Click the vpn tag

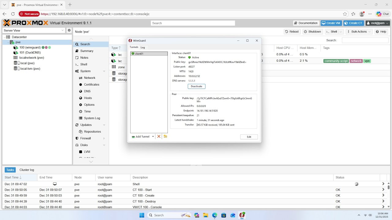[x=367, y=61]
